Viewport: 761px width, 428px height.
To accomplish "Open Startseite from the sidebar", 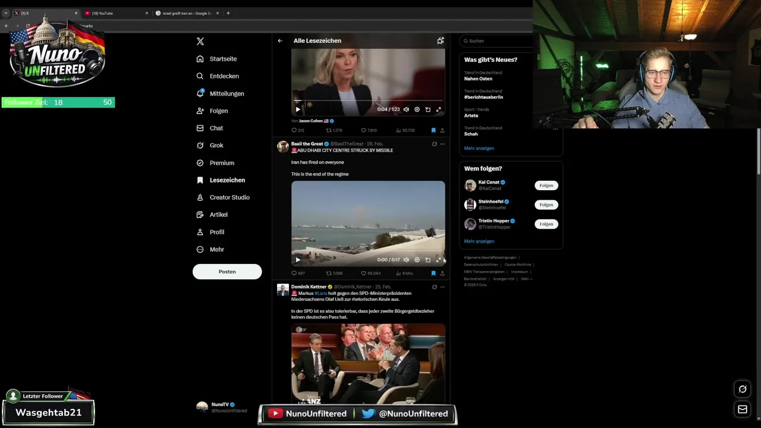I will (217, 59).
